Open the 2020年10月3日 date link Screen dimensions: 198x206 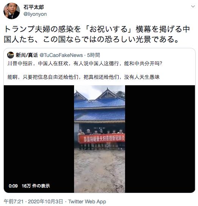45,201
